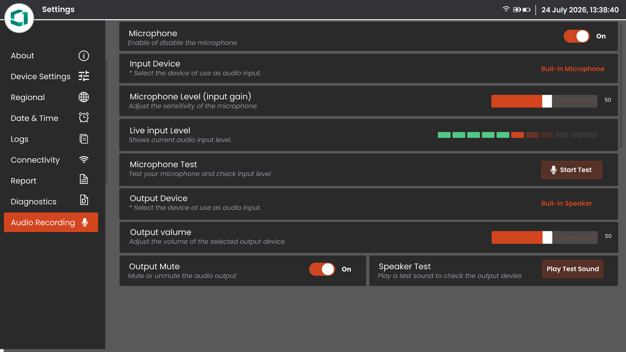
Task: Click the "50" value beside Microphone Level slider
Action: pos(608,100)
